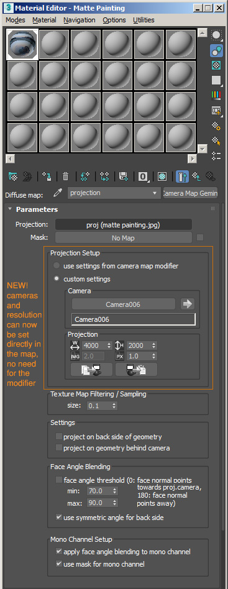This screenshot has height=589, width=228.
Task: Toggle Show Shaded Material in Viewport
Action: 162,176
